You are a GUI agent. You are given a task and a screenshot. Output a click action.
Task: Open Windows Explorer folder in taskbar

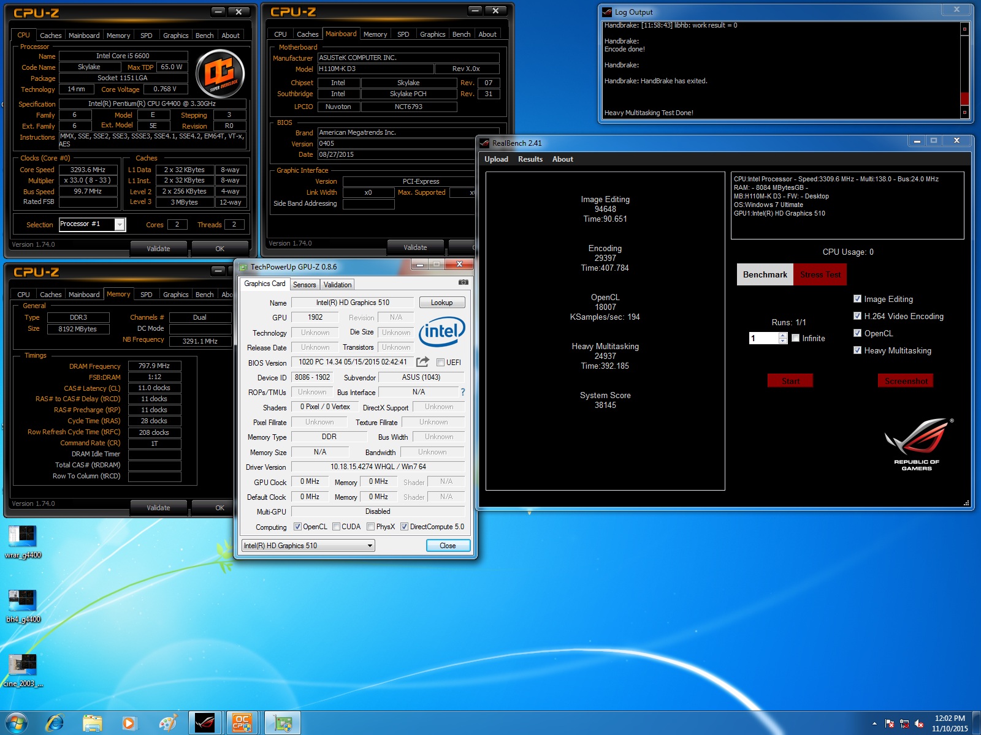(x=92, y=723)
